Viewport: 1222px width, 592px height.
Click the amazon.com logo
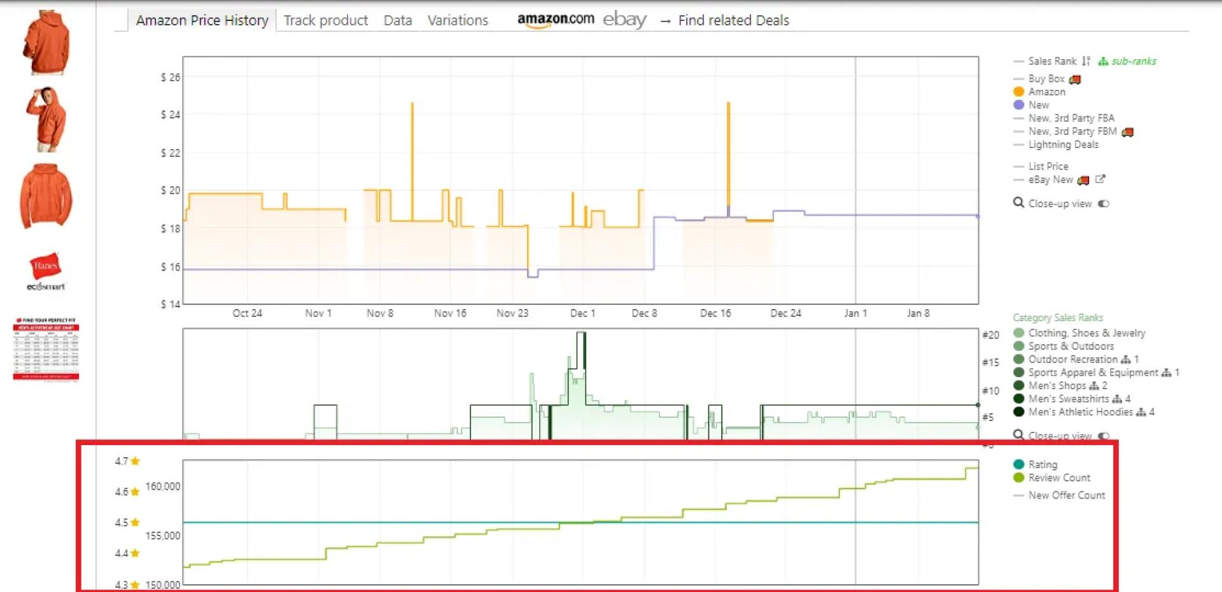tap(556, 19)
